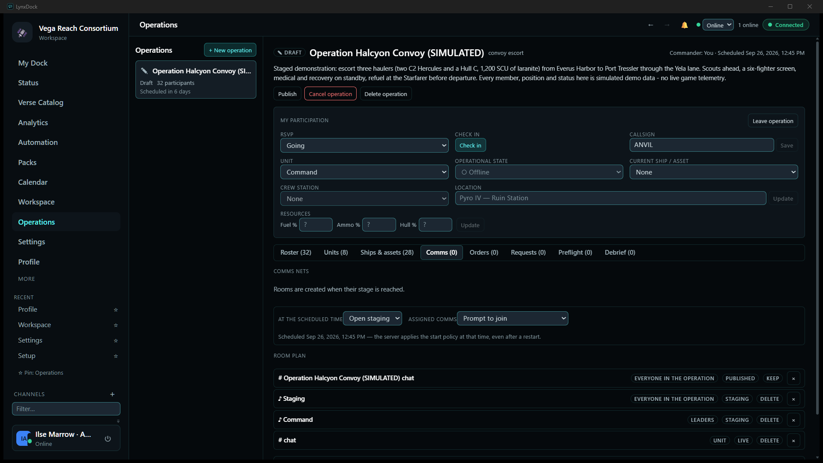Open the Prompt to join dropdown
This screenshot has height=463, width=823.
(513, 319)
